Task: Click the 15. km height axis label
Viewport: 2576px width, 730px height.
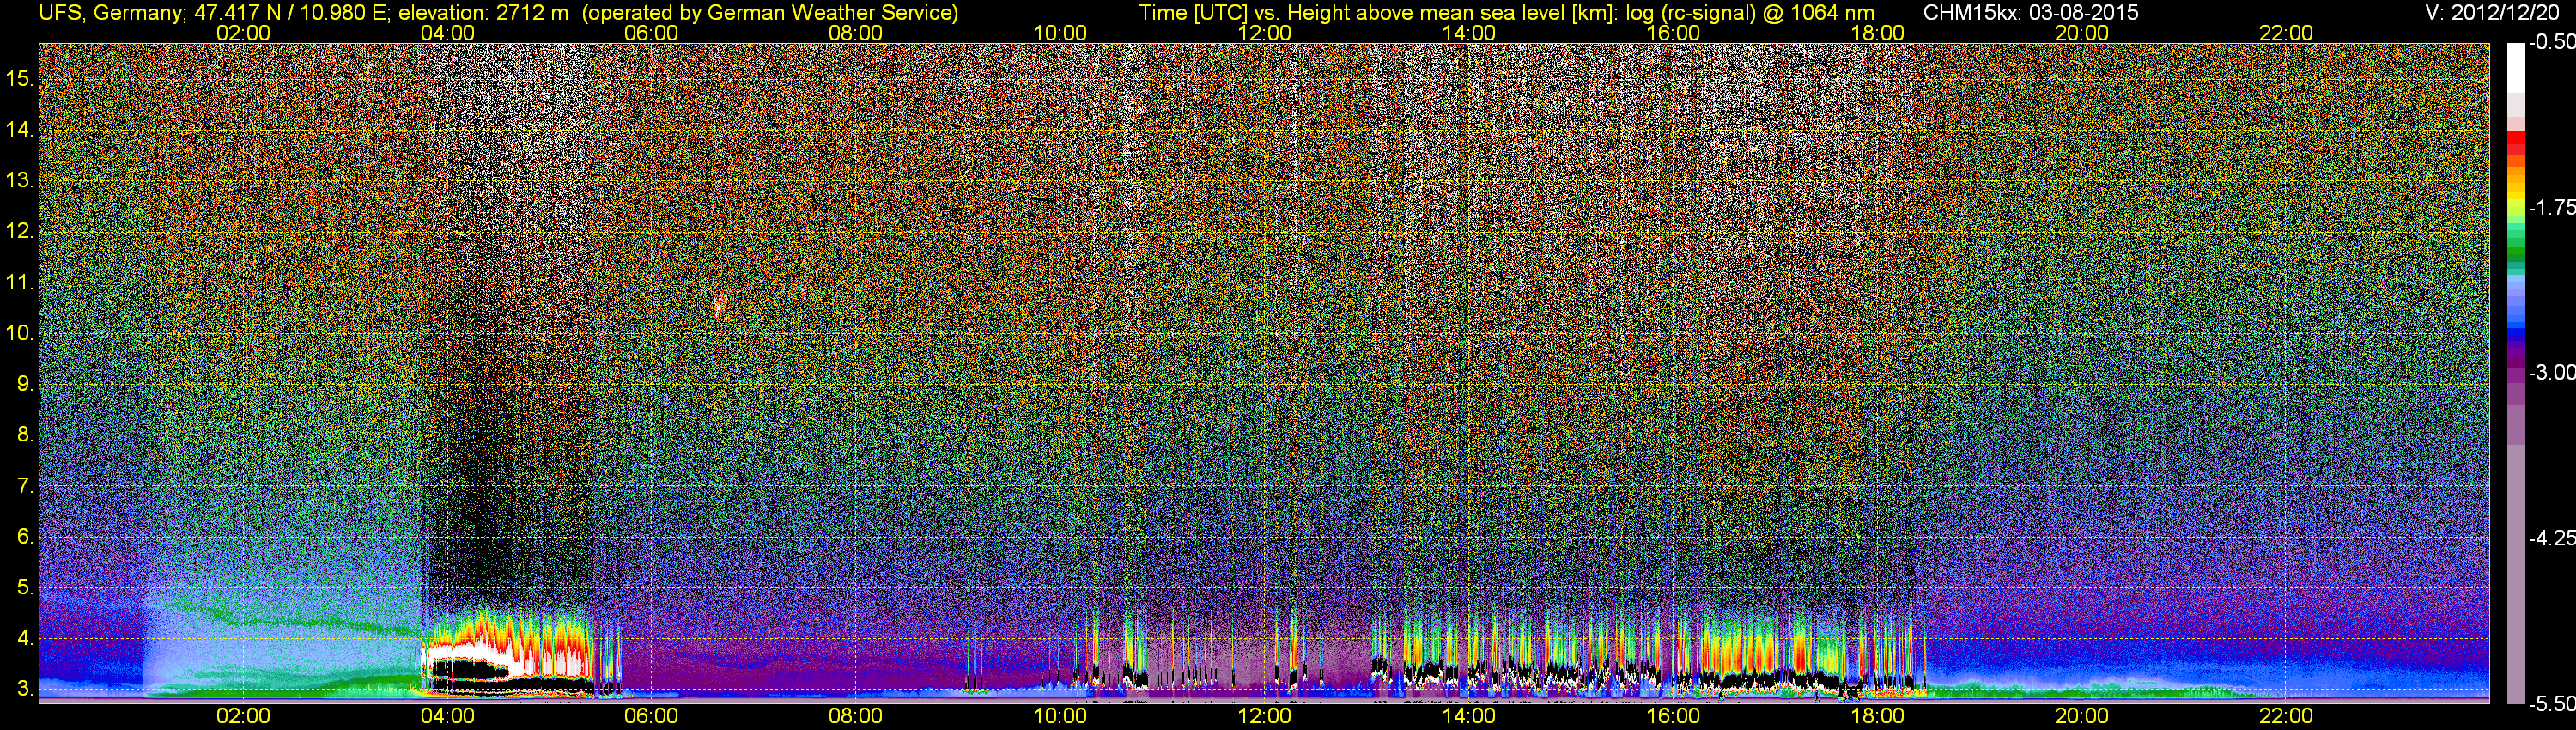Action: point(20,79)
